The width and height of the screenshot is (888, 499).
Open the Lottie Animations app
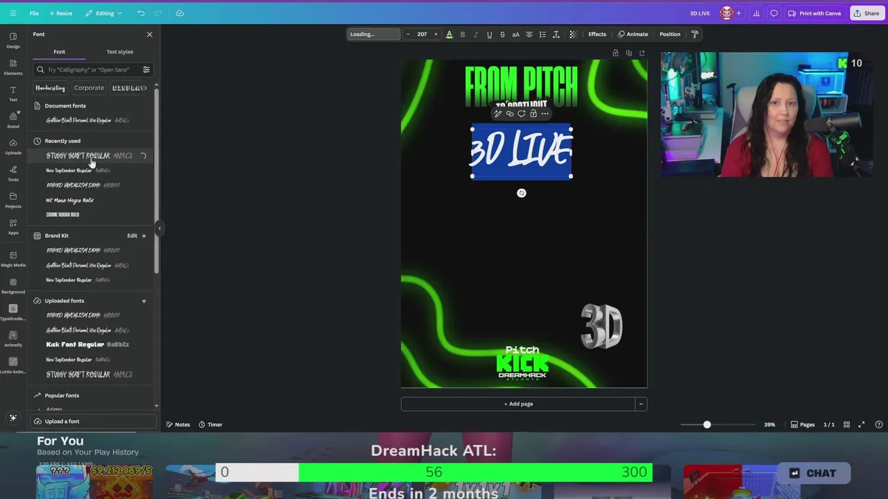click(13, 365)
